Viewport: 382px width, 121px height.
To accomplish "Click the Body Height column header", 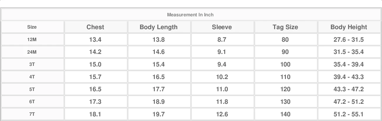I will click(x=349, y=27).
